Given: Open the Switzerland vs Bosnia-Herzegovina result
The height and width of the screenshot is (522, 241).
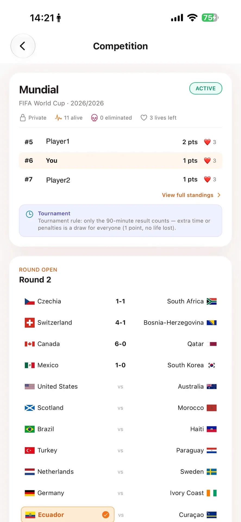Looking at the screenshot, I should coord(120,323).
